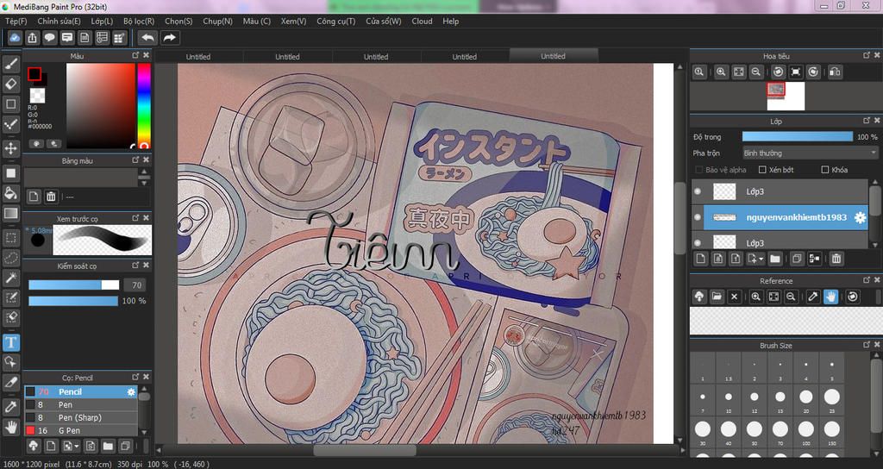
Task: Switch to the first Untitled tab
Action: click(x=198, y=56)
